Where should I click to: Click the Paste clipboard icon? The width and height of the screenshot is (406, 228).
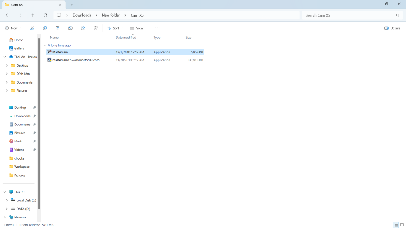[x=57, y=28]
